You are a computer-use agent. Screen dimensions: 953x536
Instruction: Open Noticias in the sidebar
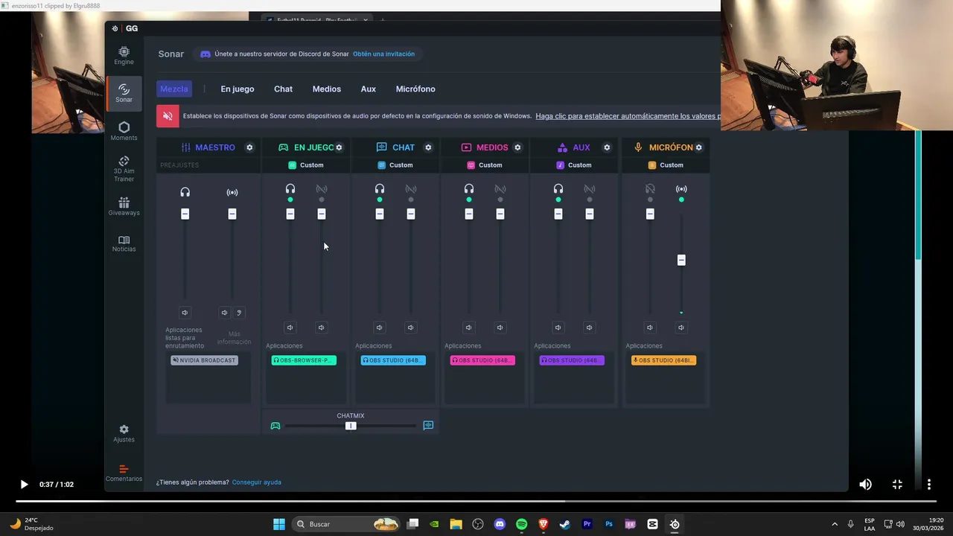[124, 243]
